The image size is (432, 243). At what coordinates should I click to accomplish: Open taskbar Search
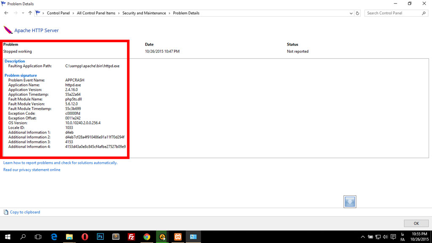click(x=23, y=237)
